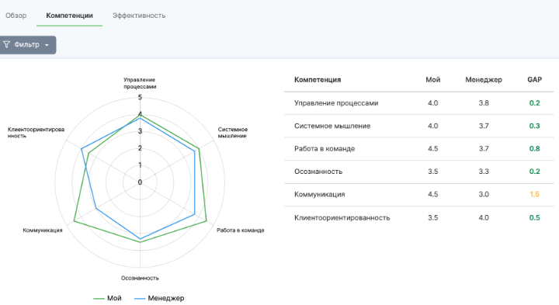Image resolution: width=559 pixels, height=305 pixels.
Task: Click the Осознанность label under the radar chart
Action: coord(140,278)
